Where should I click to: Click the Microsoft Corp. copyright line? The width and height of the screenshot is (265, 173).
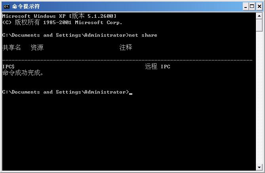pyautogui.click(x=62, y=23)
